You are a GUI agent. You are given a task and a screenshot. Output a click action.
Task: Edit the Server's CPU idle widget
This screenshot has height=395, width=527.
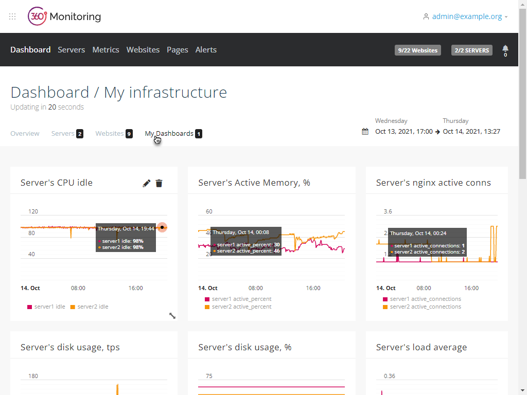(147, 183)
